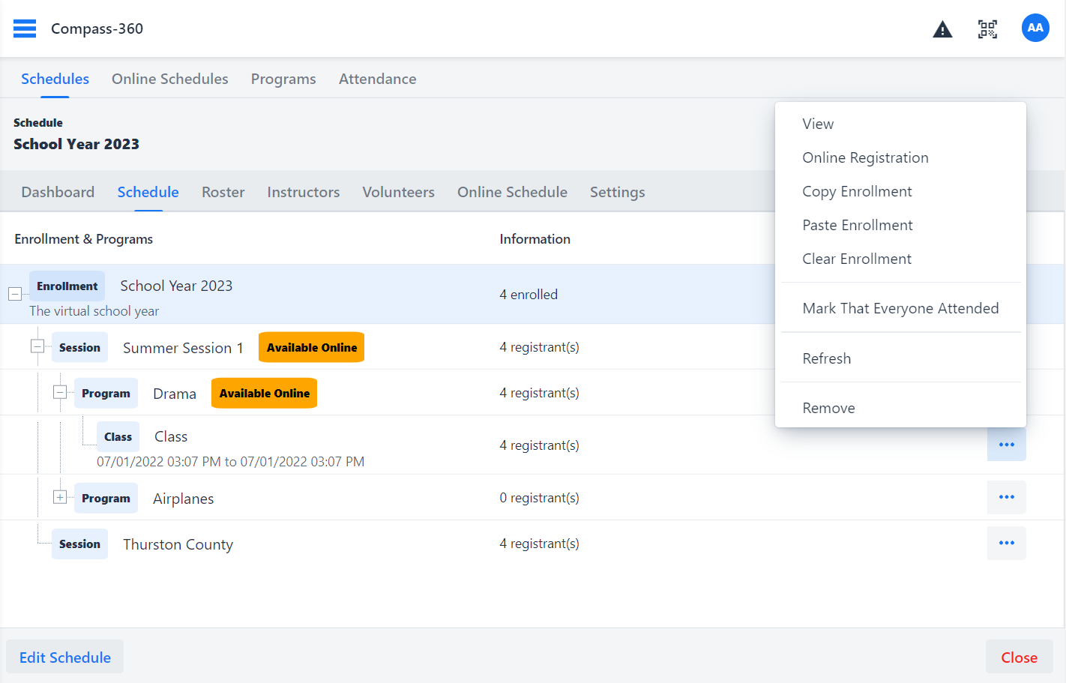Switch to the Roster tab
1066x683 pixels.
tap(223, 193)
